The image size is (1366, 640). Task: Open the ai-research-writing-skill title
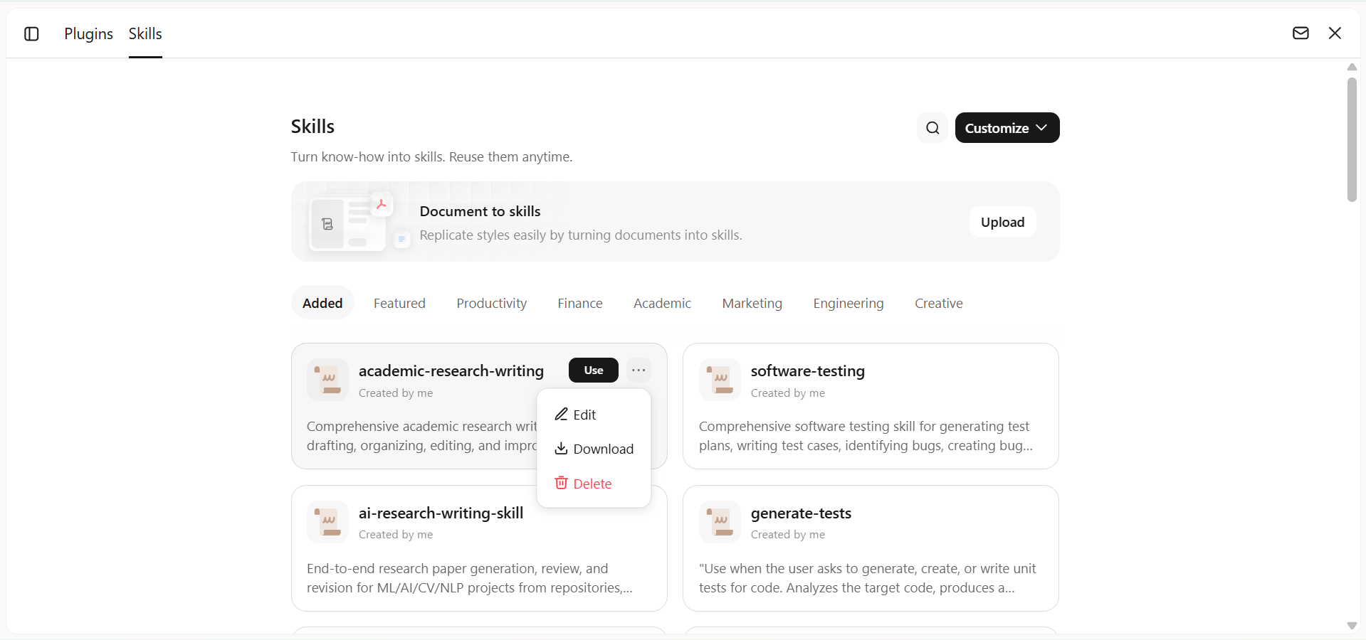coord(441,513)
